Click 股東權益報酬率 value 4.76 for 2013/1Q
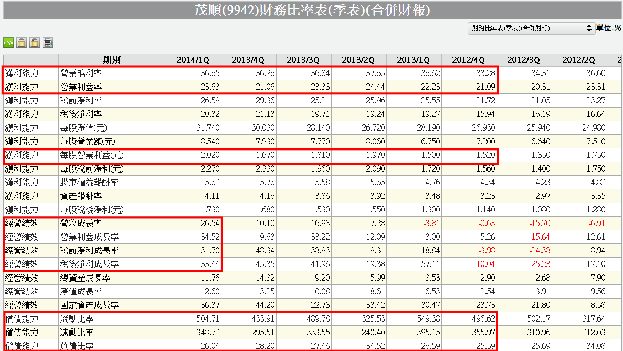This screenshot has height=351, width=623. point(432,182)
